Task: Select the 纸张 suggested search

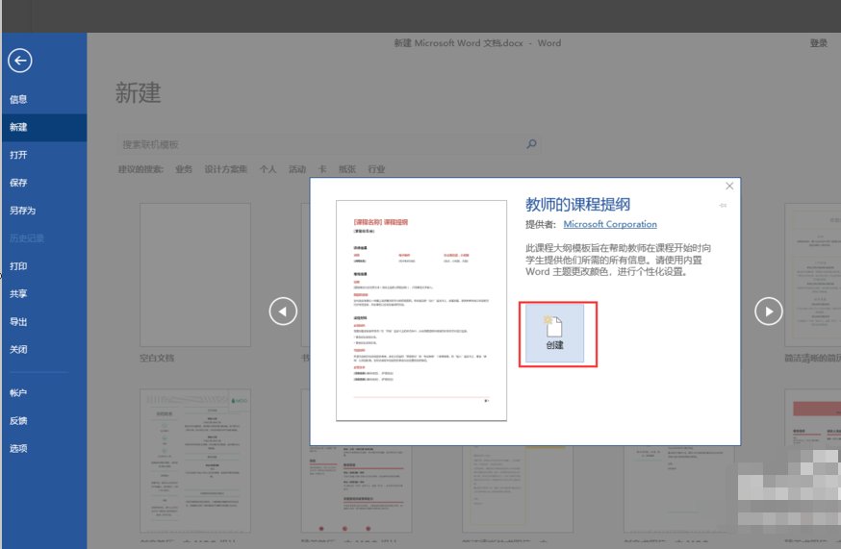Action: pyautogui.click(x=347, y=169)
